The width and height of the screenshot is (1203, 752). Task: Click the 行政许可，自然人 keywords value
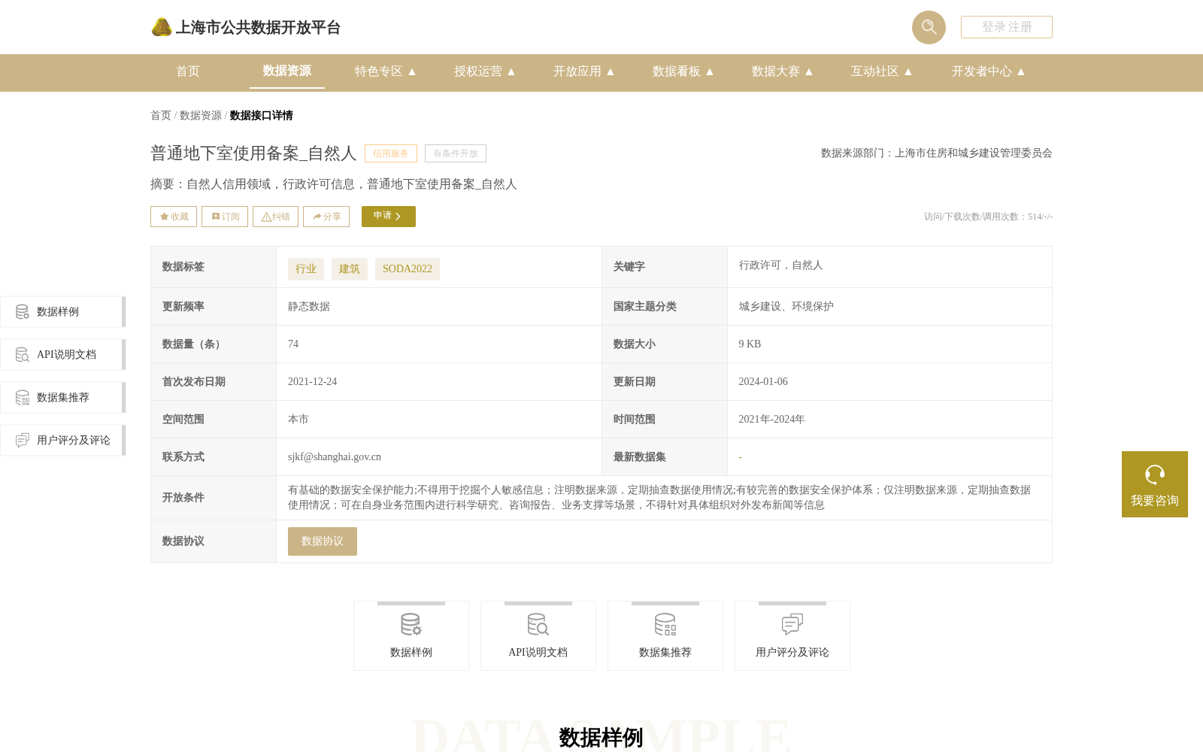780,265
